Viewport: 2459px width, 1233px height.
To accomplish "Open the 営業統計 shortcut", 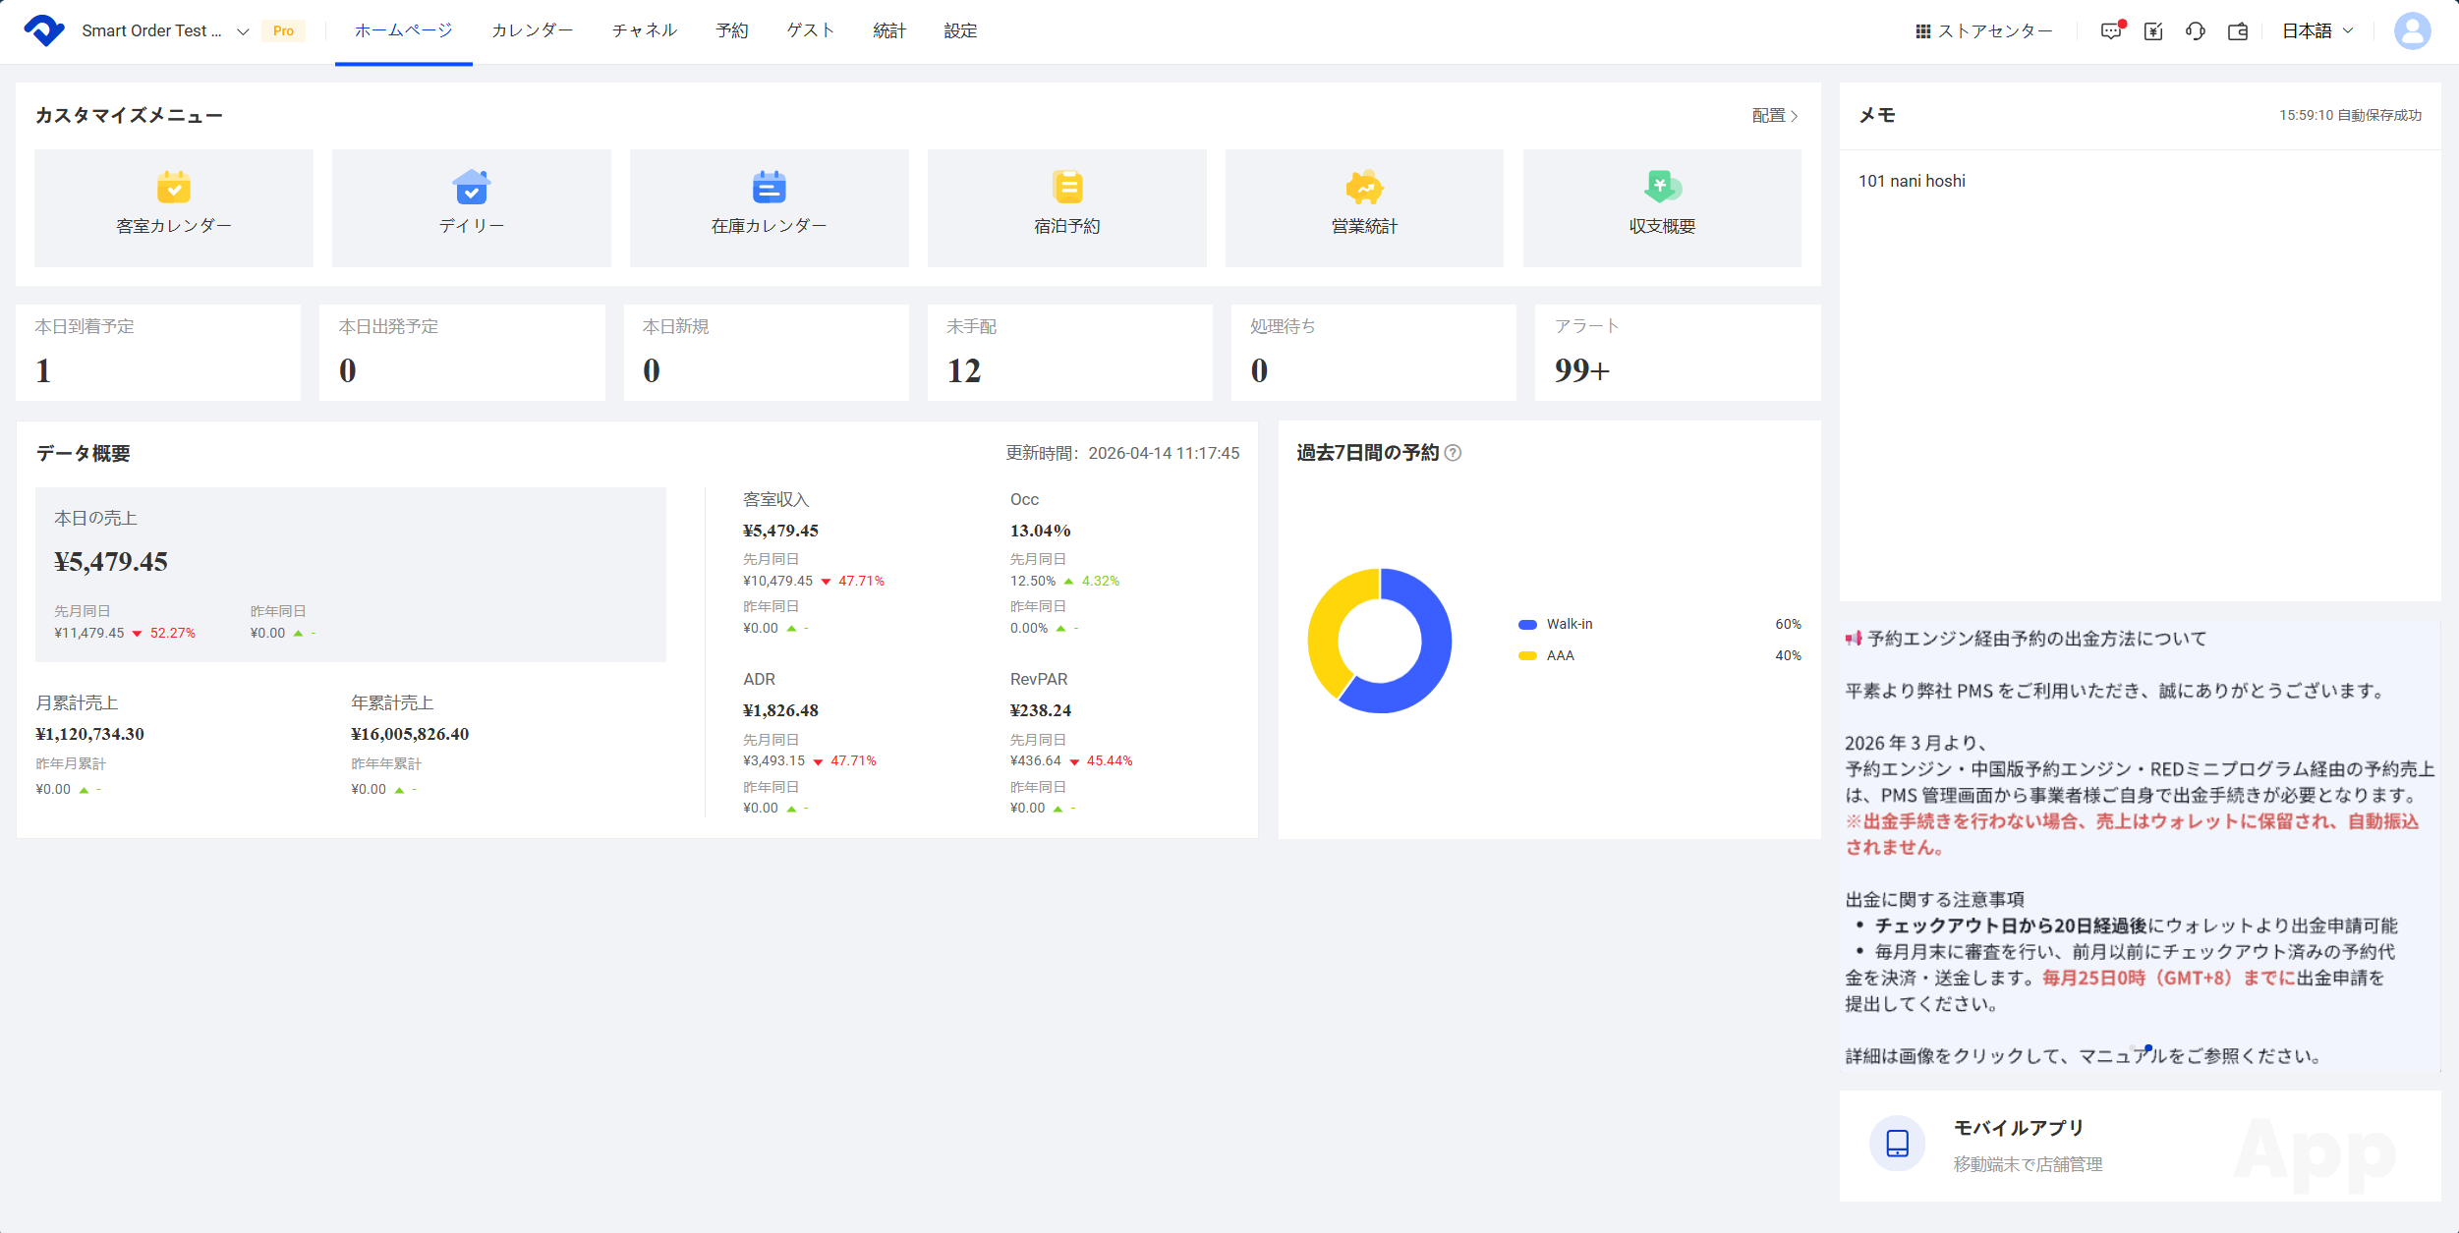I will (x=1364, y=207).
